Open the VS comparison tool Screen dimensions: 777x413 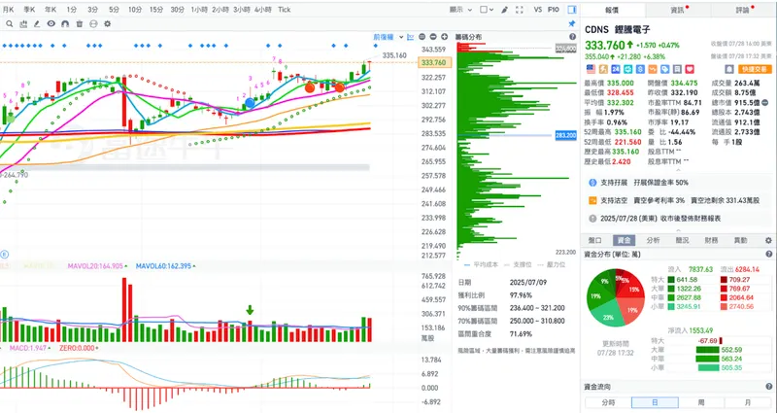point(538,10)
